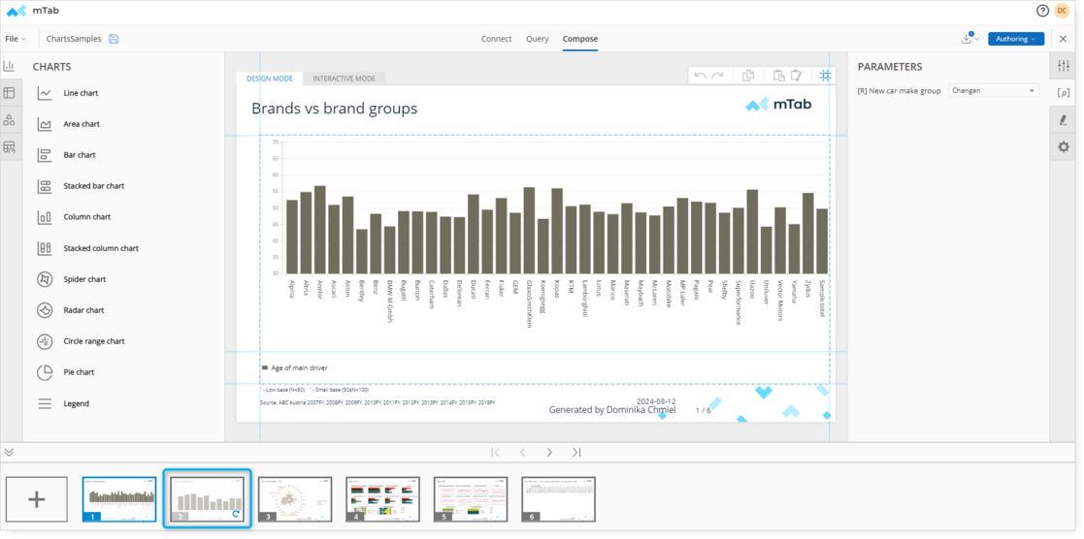The height and width of the screenshot is (539, 1084).
Task: Open the filter table sidebar panel icon
Action: 9,146
